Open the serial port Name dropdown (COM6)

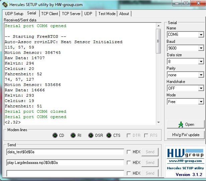(x=201, y=35)
